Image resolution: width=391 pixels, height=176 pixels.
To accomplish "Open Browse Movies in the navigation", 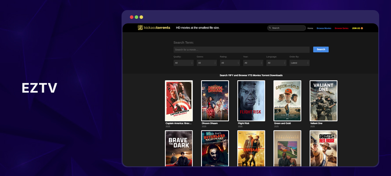I will pyautogui.click(x=324, y=28).
